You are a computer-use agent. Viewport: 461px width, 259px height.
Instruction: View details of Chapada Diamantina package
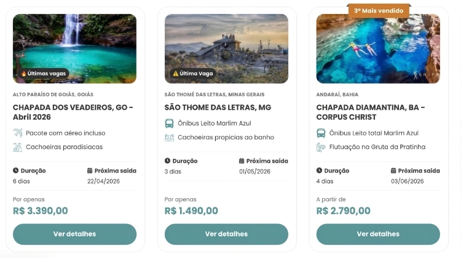[378, 234]
